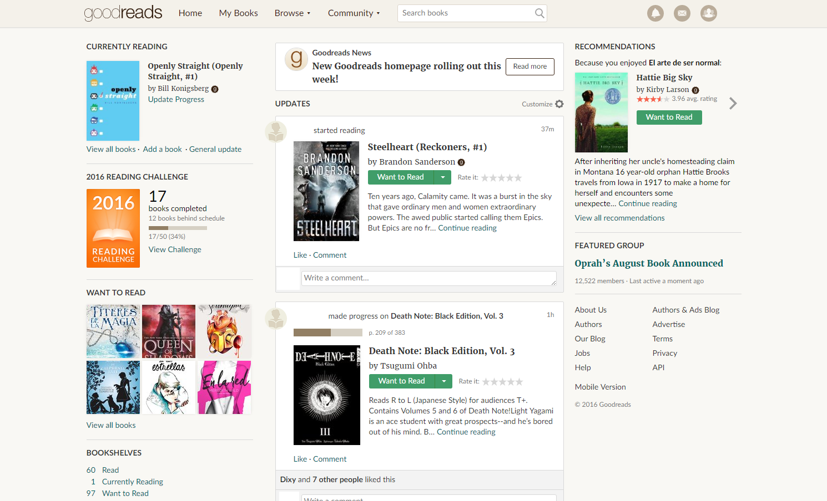This screenshot has height=501, width=827.
Task: Click the Goodreads News 'g' avatar icon
Action: coord(296,59)
